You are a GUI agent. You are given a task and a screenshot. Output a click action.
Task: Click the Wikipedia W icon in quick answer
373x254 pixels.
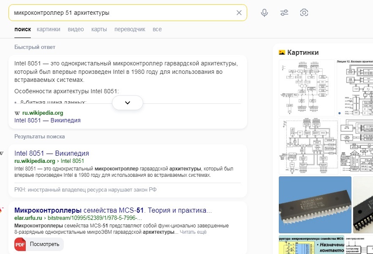pyautogui.click(x=17, y=113)
